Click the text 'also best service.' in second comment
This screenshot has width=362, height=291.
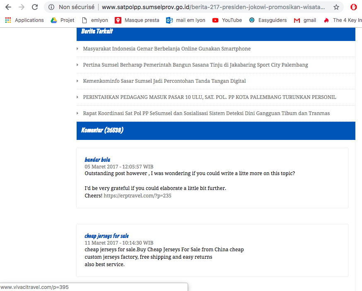(105, 265)
